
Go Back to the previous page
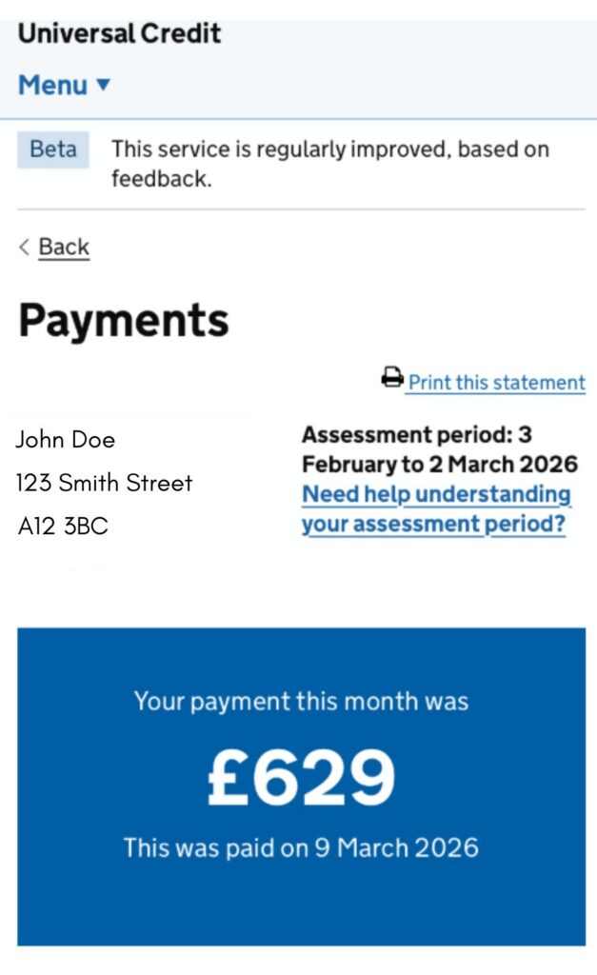pyautogui.click(x=64, y=247)
